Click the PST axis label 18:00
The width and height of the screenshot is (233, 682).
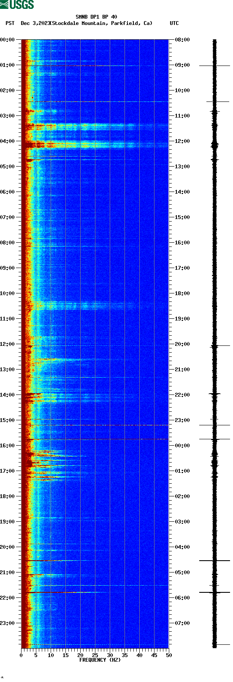(8, 496)
